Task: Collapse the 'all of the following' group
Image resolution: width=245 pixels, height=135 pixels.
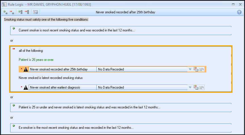Action: [x=13, y=49]
